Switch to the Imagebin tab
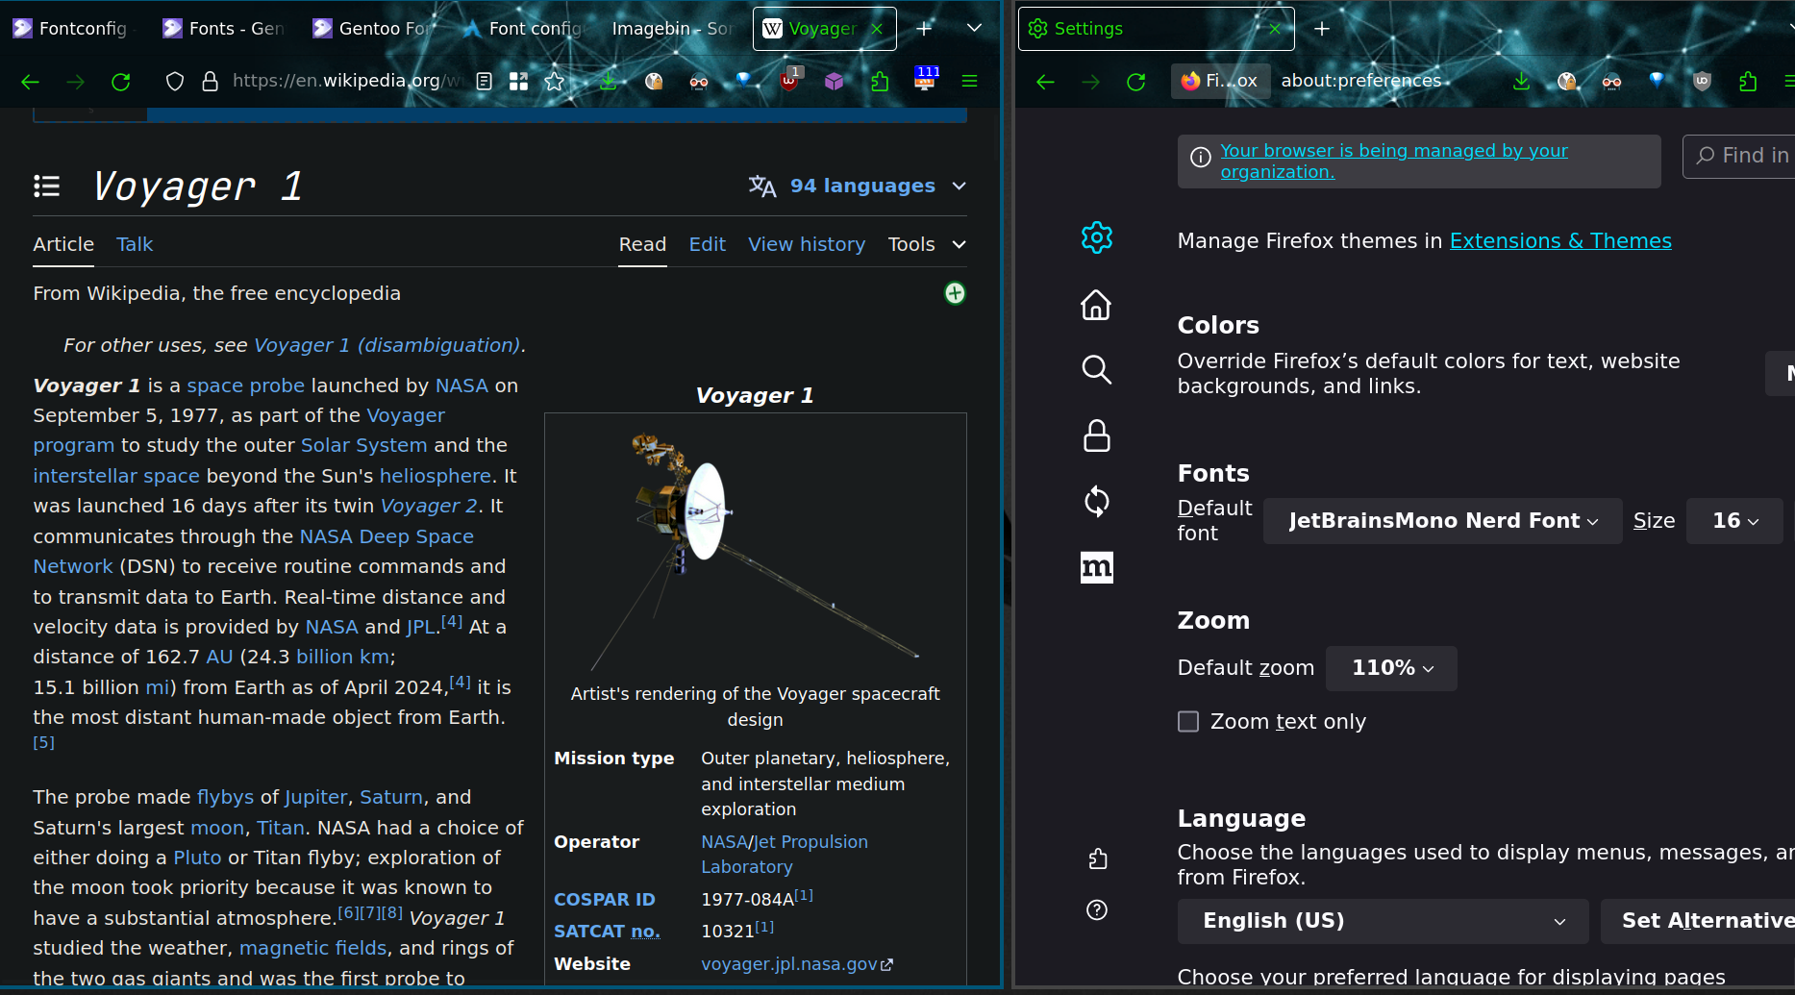This screenshot has height=995, width=1795. 673,28
